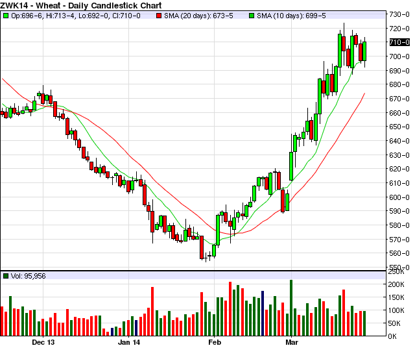
Task: Click the highlighted 710-0 current price label
Action: click(x=399, y=42)
